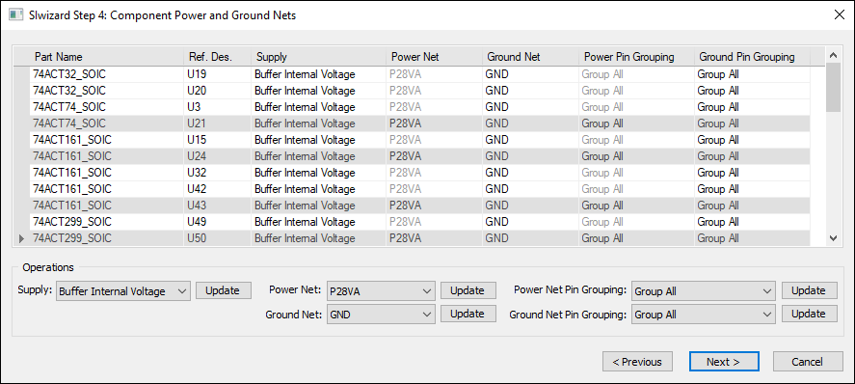Click the Slwizard window title icon
855x384 pixels.
16,14
